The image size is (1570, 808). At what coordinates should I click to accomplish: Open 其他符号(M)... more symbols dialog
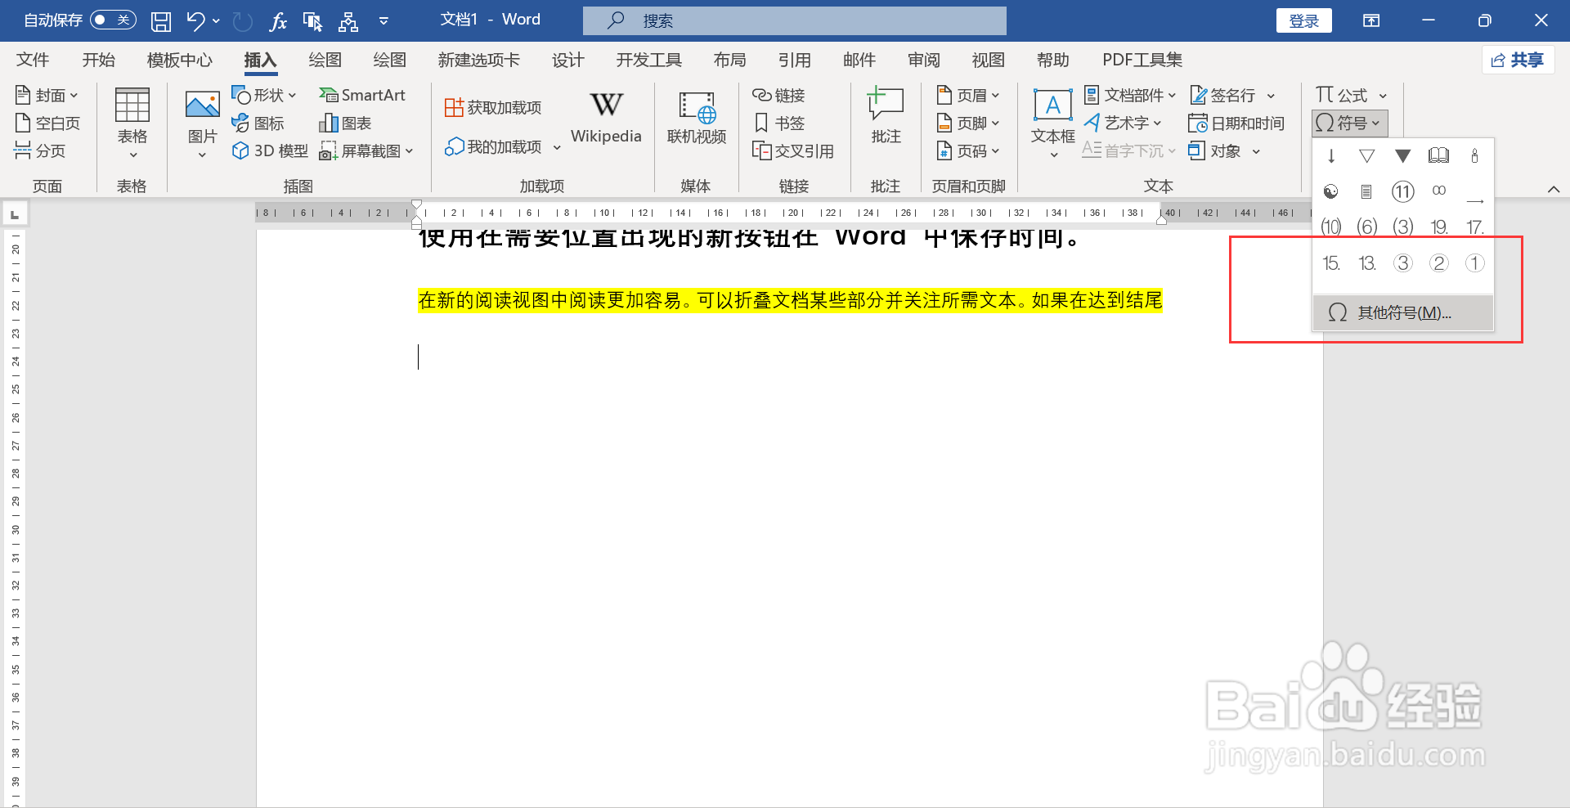1403,312
